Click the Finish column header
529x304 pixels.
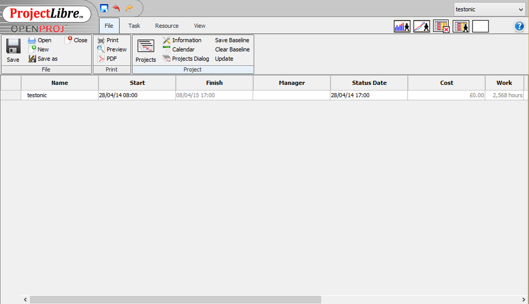(x=215, y=83)
